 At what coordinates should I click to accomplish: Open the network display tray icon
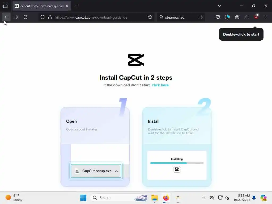220,198
